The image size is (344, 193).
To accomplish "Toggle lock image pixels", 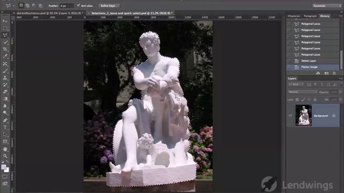I will pyautogui.click(x=303, y=100).
